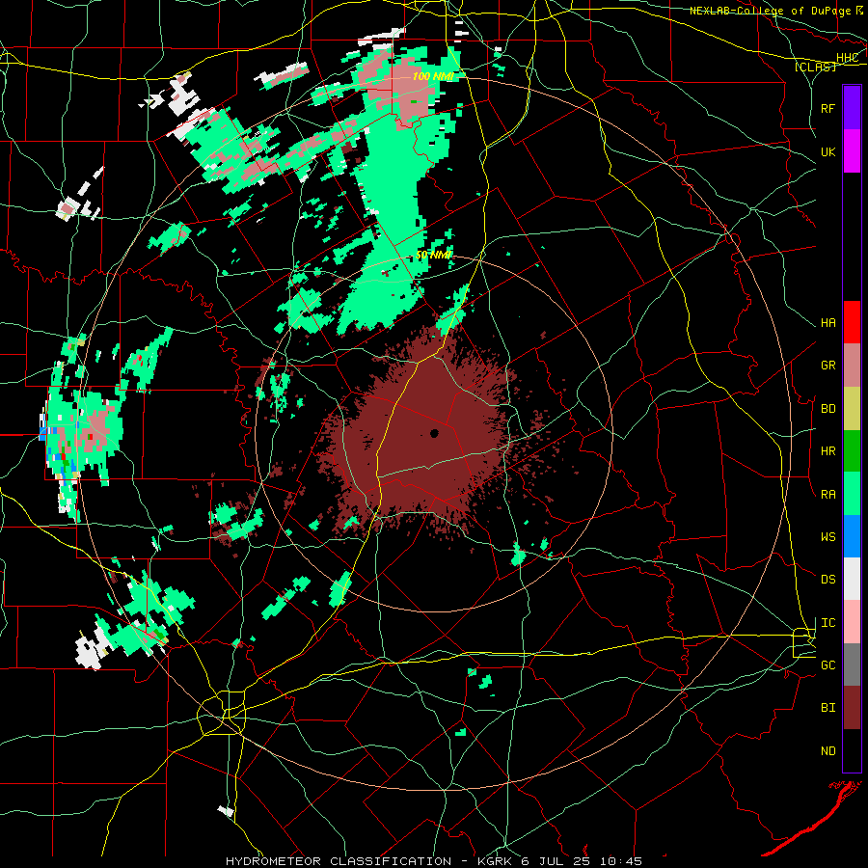868x868 pixels.
Task: Click the HA legend label
Action: [x=827, y=323]
